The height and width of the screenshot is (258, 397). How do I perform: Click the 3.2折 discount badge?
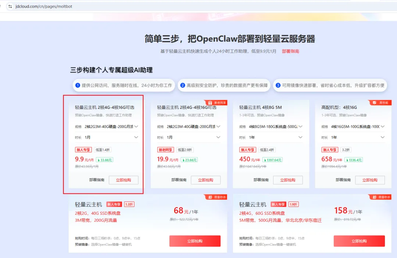click(x=346, y=150)
